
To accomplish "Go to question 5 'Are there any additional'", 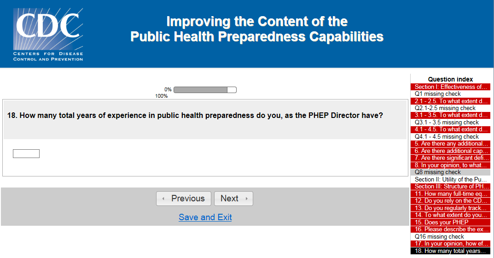I will (450, 144).
